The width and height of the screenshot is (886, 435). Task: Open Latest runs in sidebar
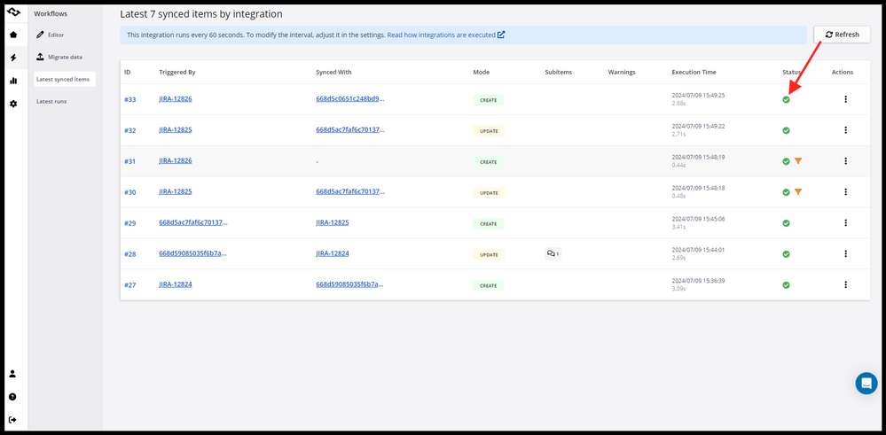coord(51,102)
